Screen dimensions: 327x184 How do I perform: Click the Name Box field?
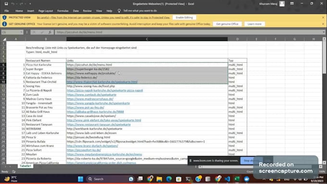point(11,32)
